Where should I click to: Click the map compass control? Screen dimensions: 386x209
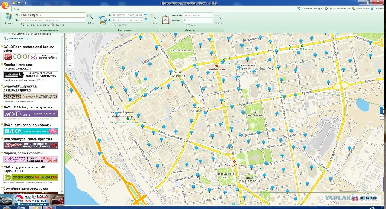70,73
